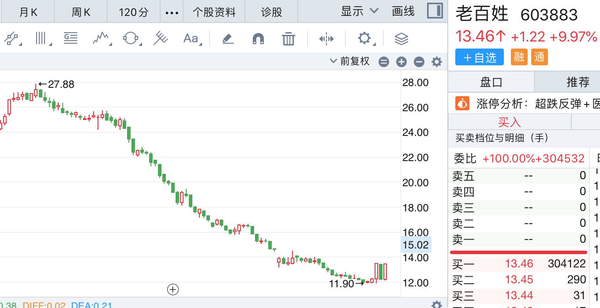Click the horizontal measure range icon
This screenshot has width=600, height=308.
coord(326,39)
